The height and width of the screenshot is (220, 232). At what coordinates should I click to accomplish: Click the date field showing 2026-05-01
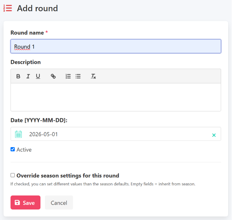coord(116,134)
